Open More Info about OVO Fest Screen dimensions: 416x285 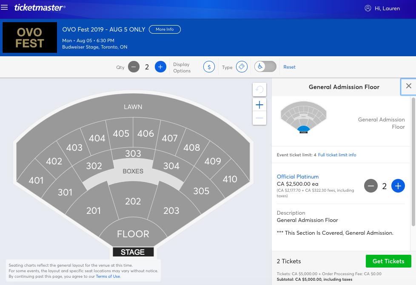165,29
